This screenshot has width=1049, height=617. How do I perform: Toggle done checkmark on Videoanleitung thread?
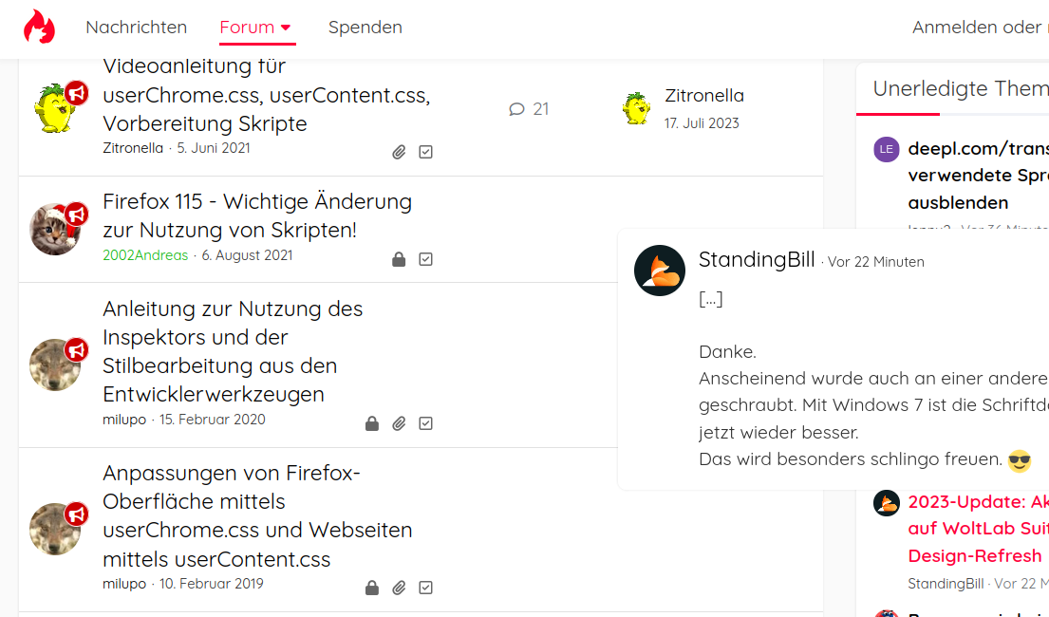(x=426, y=152)
